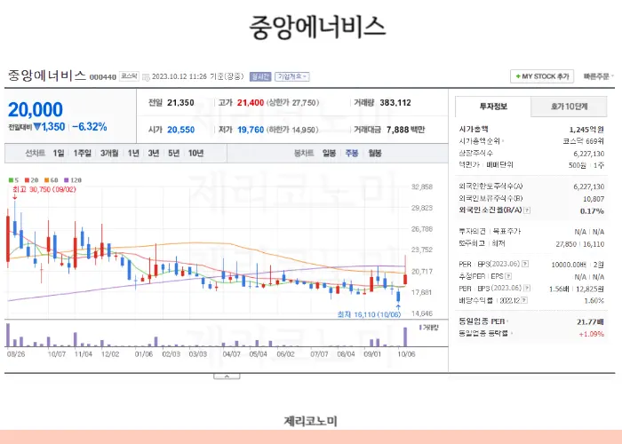Click the 최저 16,110 (10/06) chart label
The image size is (622, 444).
coord(370,314)
